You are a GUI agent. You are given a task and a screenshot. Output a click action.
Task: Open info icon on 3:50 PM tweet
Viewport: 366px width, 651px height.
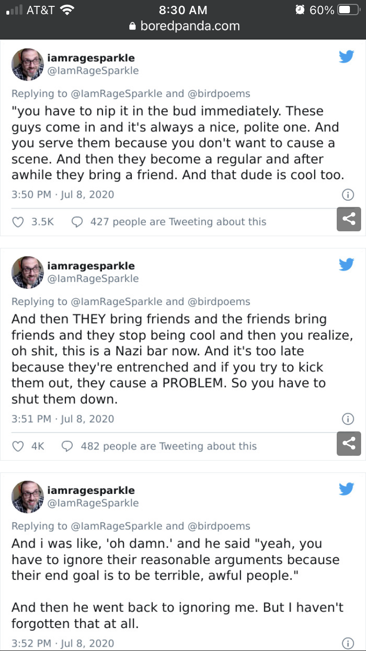[347, 195]
